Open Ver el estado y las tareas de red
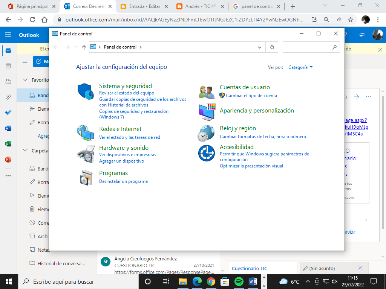Image resolution: width=386 pixels, height=289 pixels. coord(130,137)
